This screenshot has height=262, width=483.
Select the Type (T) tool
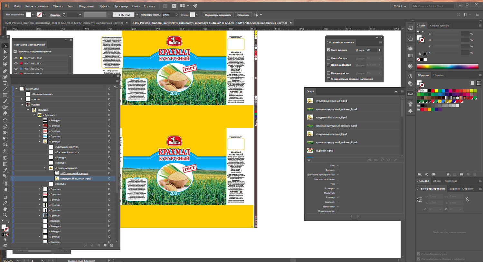pyautogui.click(x=5, y=83)
